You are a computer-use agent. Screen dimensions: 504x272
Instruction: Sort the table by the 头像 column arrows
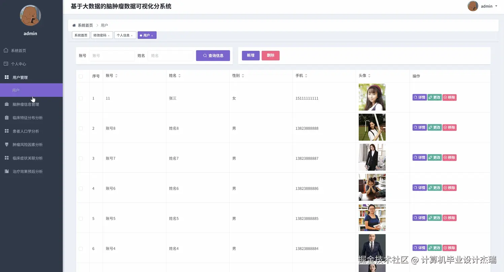(x=369, y=76)
